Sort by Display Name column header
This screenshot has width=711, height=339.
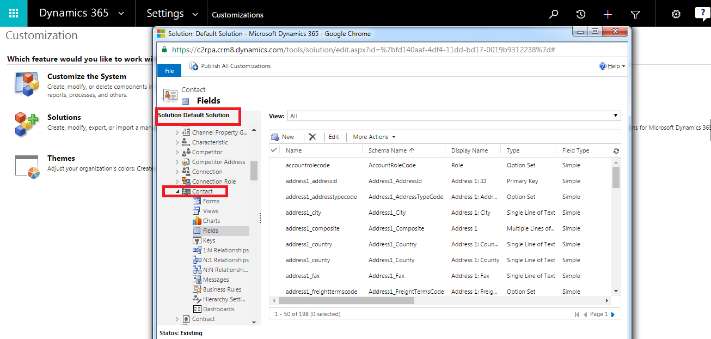tap(469, 150)
